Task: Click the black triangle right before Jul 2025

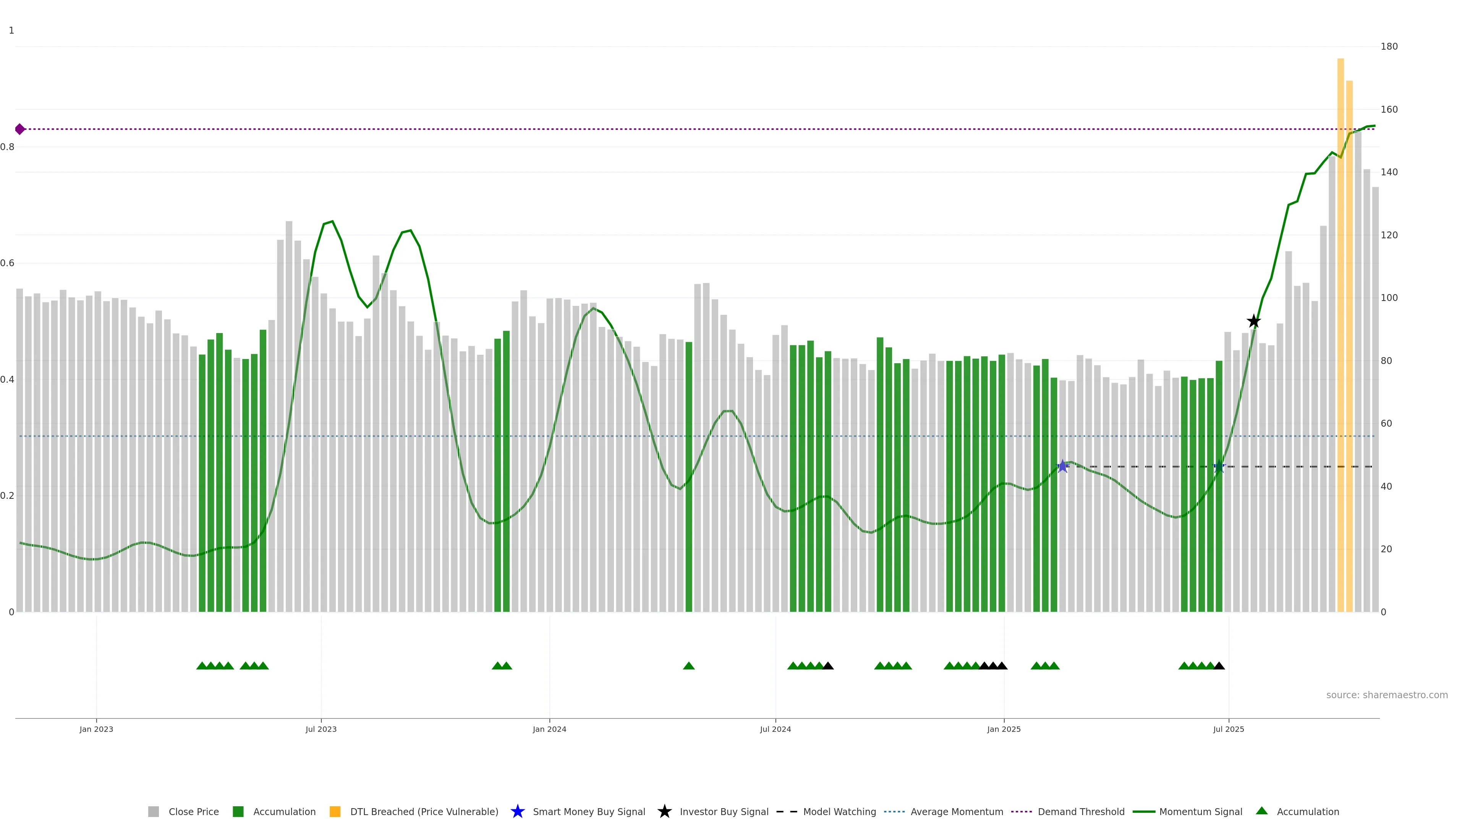Action: tap(1219, 666)
